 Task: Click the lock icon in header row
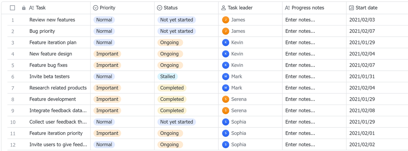[x=24, y=8]
